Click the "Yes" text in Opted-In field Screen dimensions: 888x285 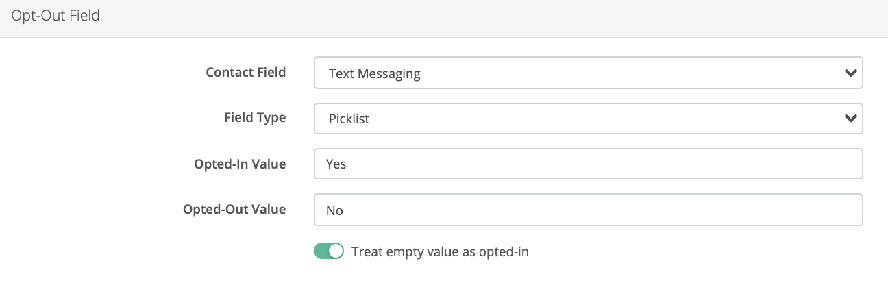(x=336, y=165)
